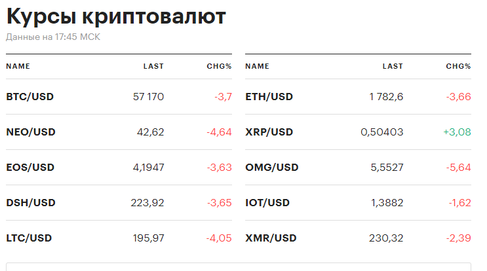Click left table LAST column header
Screen dimensions: 487x271
(x=153, y=66)
